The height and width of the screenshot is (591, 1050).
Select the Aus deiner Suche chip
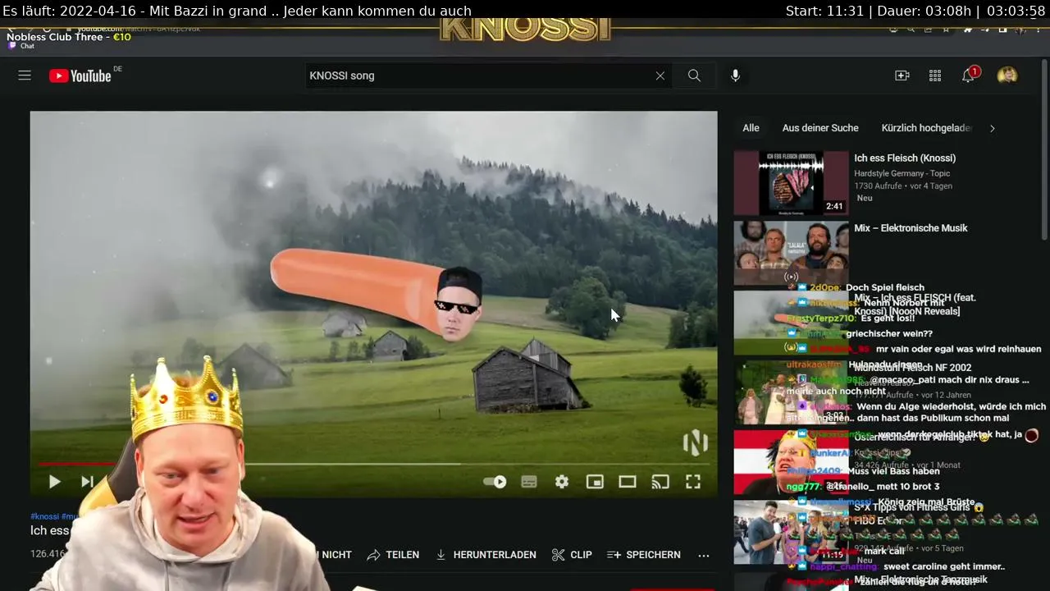(x=820, y=128)
